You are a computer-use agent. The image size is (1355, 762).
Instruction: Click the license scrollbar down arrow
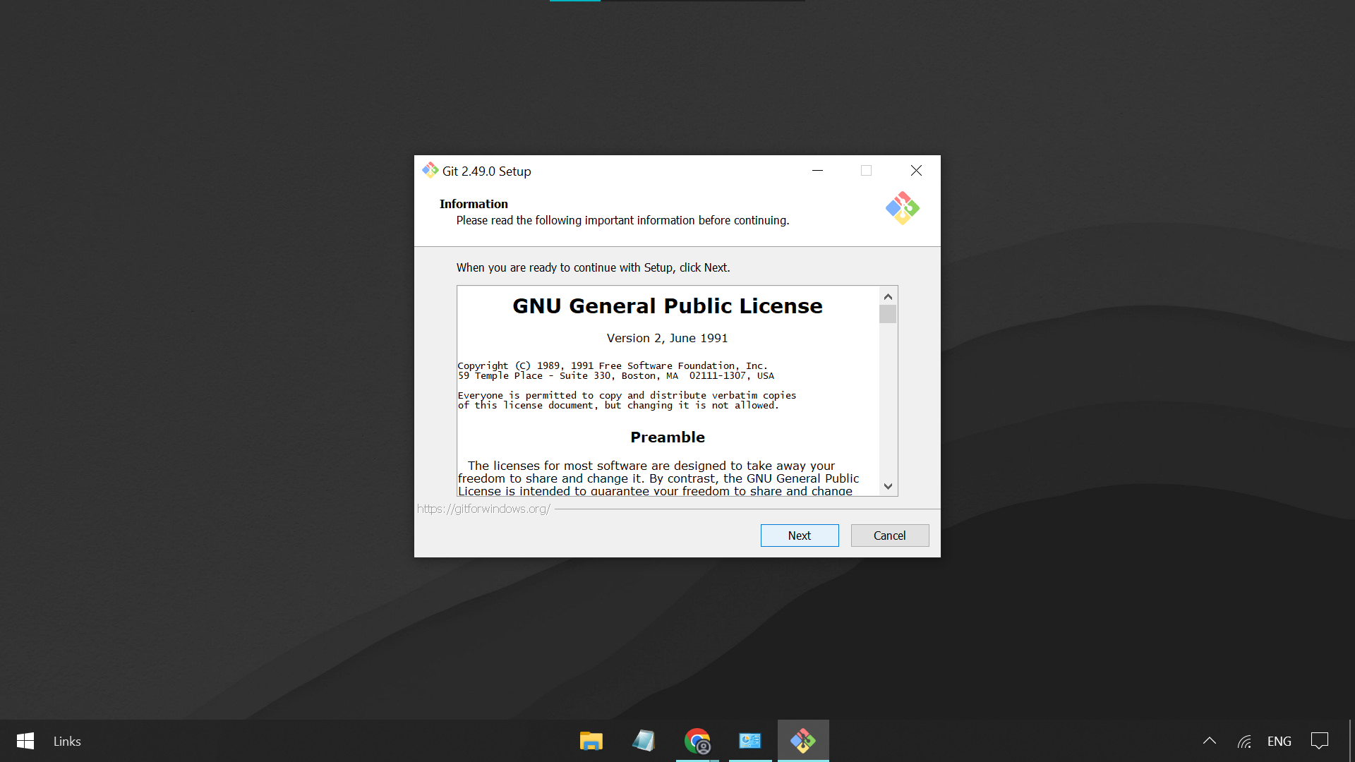click(x=888, y=486)
